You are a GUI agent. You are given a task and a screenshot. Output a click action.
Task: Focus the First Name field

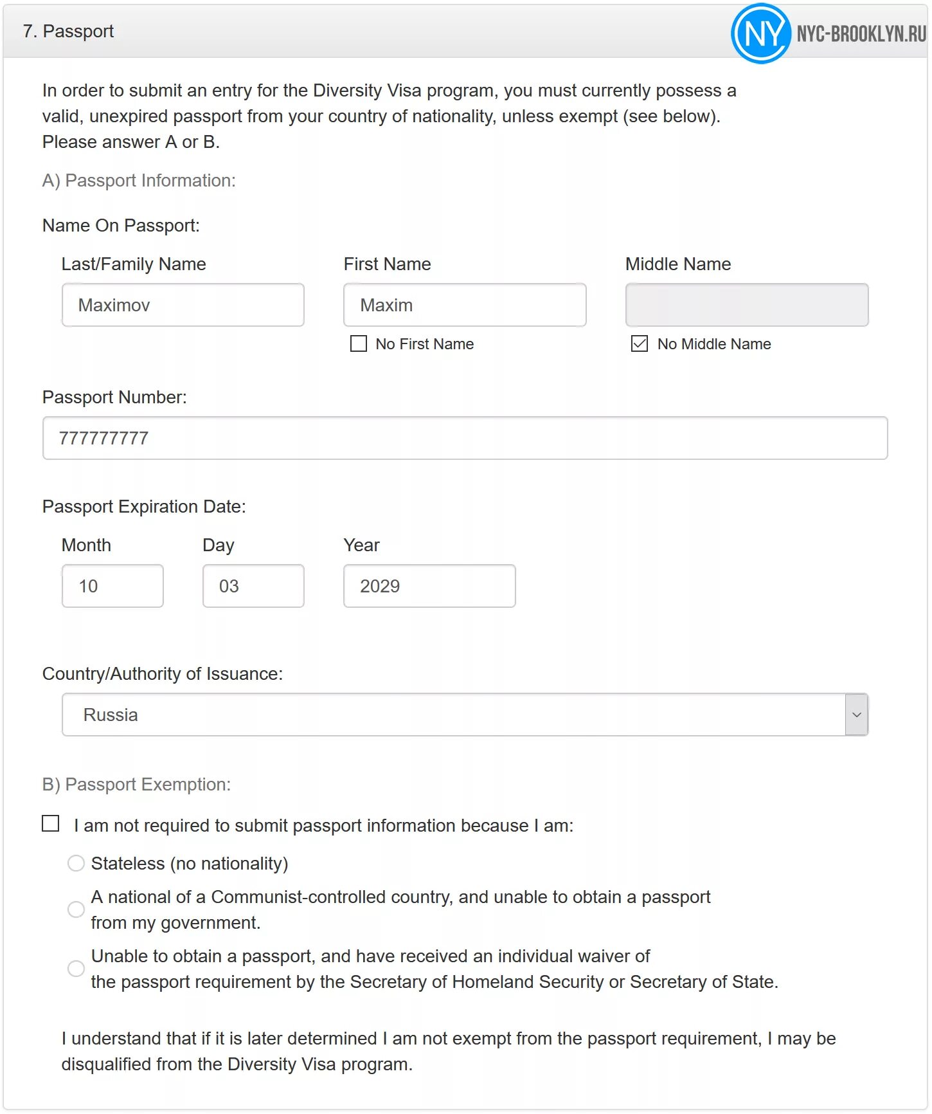click(x=465, y=305)
